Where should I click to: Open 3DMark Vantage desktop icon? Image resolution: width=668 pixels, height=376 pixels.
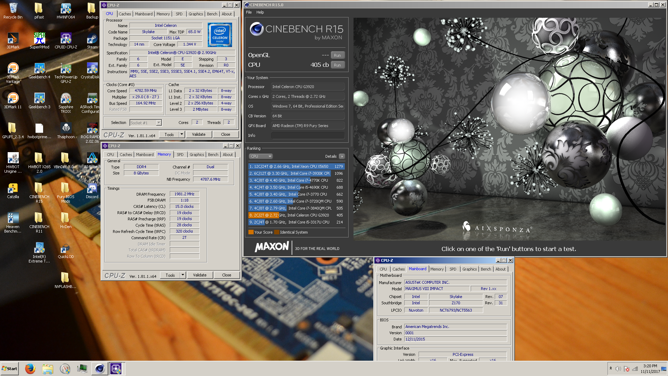coord(13,73)
